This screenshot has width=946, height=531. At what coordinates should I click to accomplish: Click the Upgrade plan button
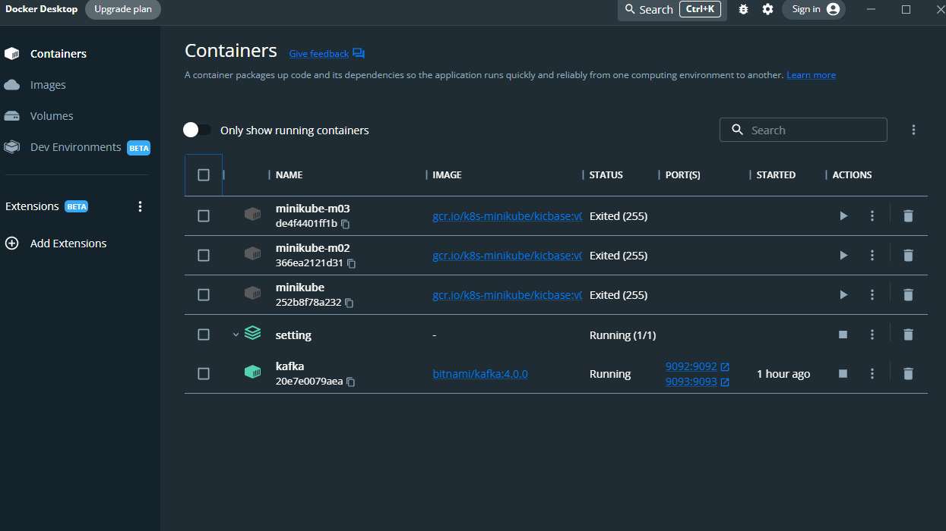tap(123, 9)
